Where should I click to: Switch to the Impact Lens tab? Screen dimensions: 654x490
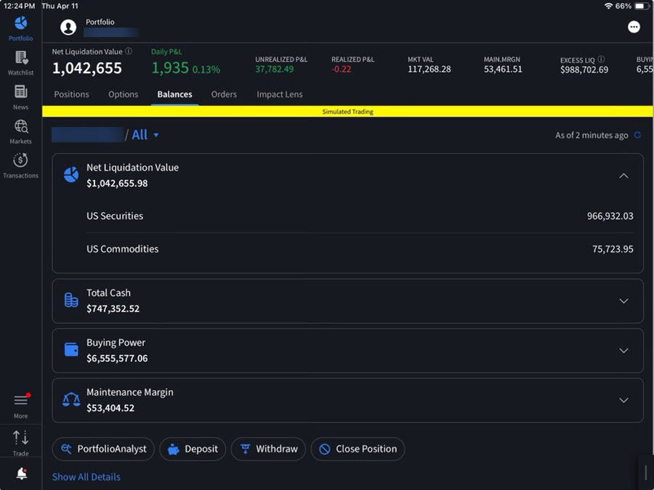(x=280, y=94)
